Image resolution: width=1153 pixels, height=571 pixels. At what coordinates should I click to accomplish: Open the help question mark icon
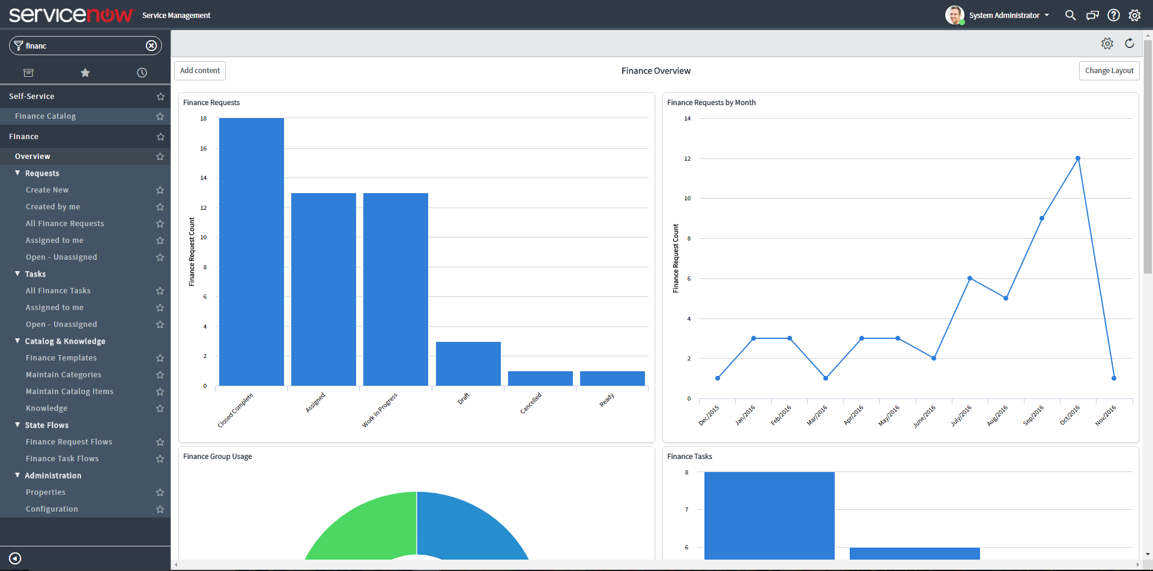(x=1114, y=15)
